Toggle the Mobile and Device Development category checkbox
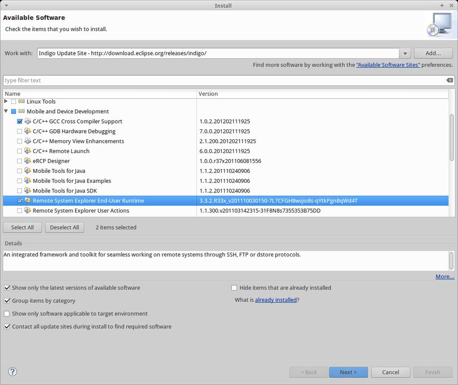Image resolution: width=458 pixels, height=385 pixels. point(13,111)
